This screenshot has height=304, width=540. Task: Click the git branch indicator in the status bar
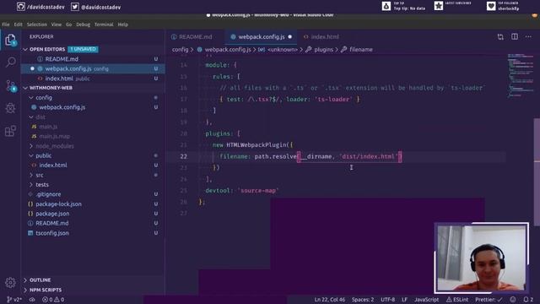click(13, 300)
